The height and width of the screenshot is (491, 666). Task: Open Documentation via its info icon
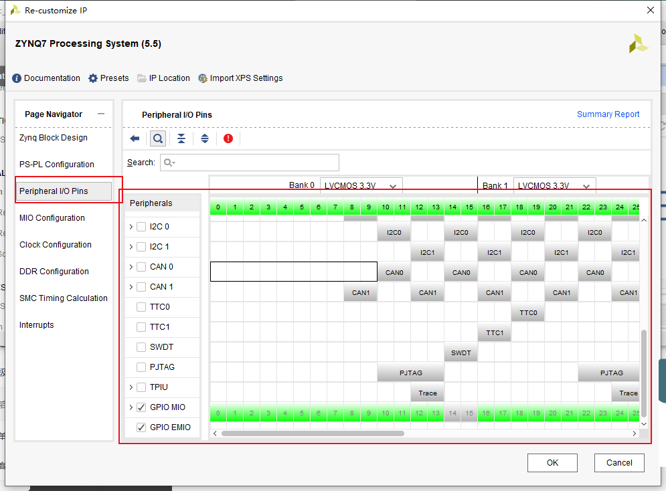click(17, 78)
